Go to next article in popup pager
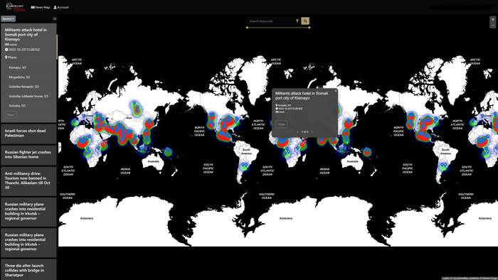 [x=312, y=132]
